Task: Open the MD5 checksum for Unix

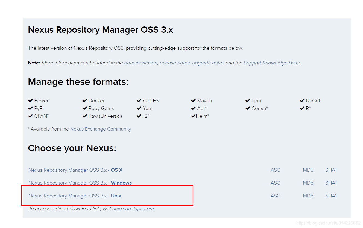Action: 308,196
